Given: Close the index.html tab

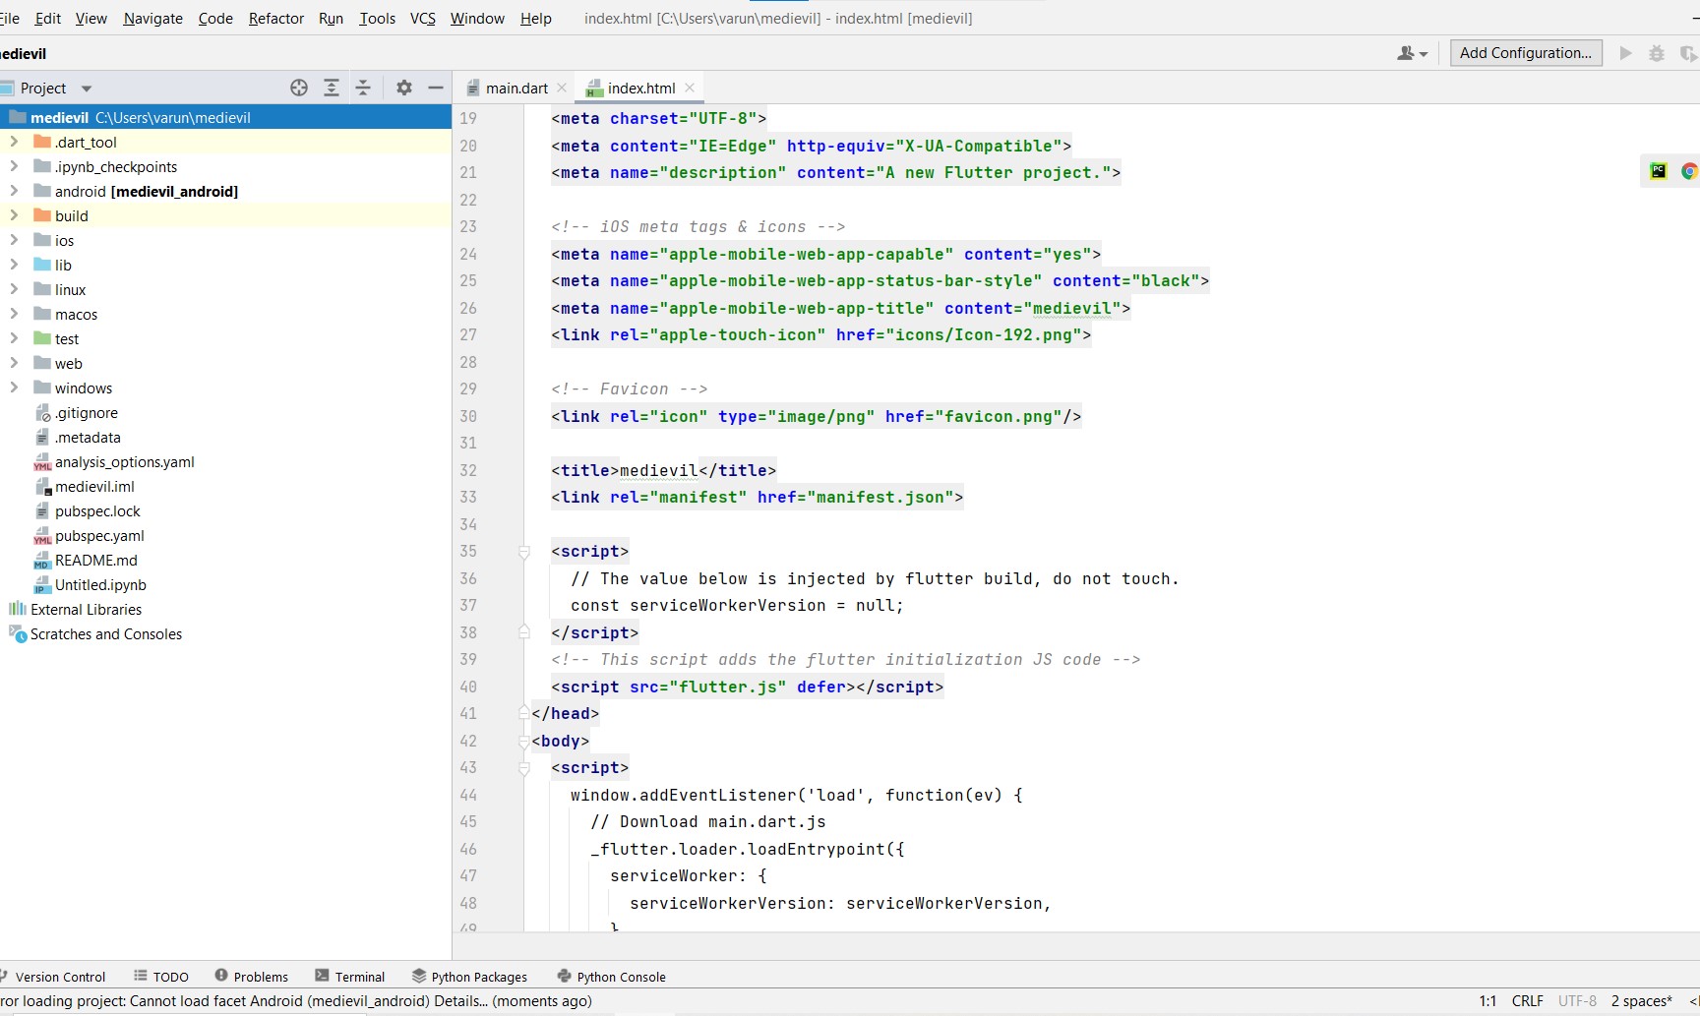Looking at the screenshot, I should pos(690,88).
